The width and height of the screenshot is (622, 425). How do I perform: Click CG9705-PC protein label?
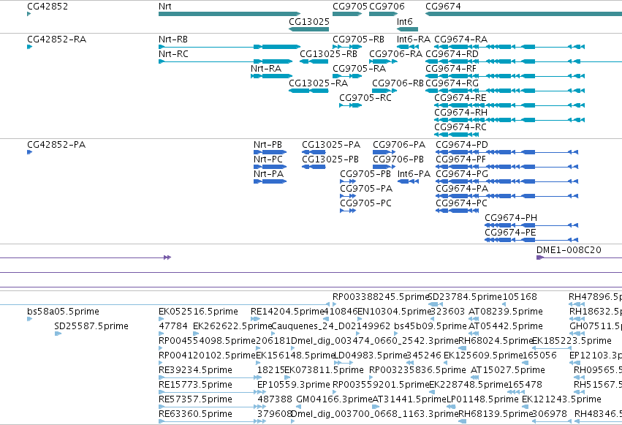tap(365, 203)
